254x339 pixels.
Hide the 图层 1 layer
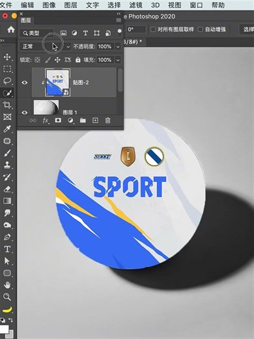coord(25,112)
